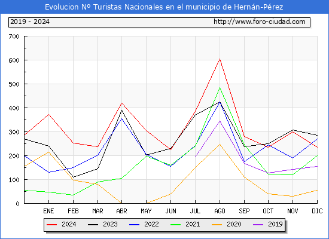Click the '2019 - 2024' date range label
Image resolution: width=329 pixels, height=239 pixels.
pyautogui.click(x=30, y=22)
